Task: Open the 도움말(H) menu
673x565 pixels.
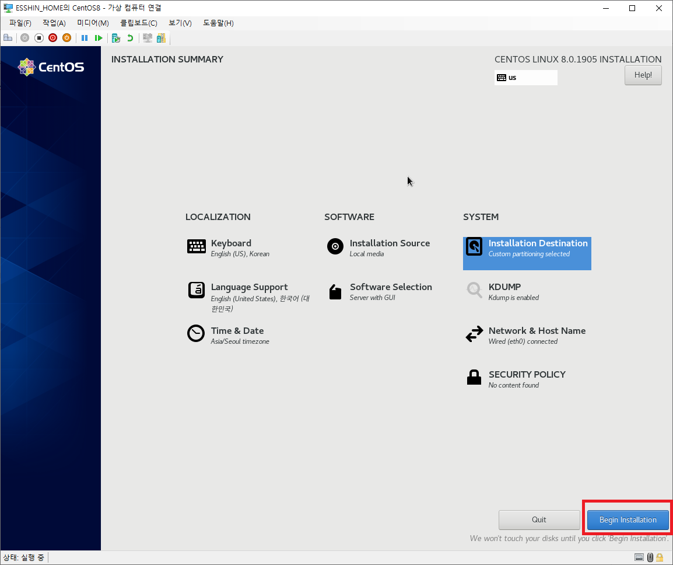Action: click(x=218, y=23)
